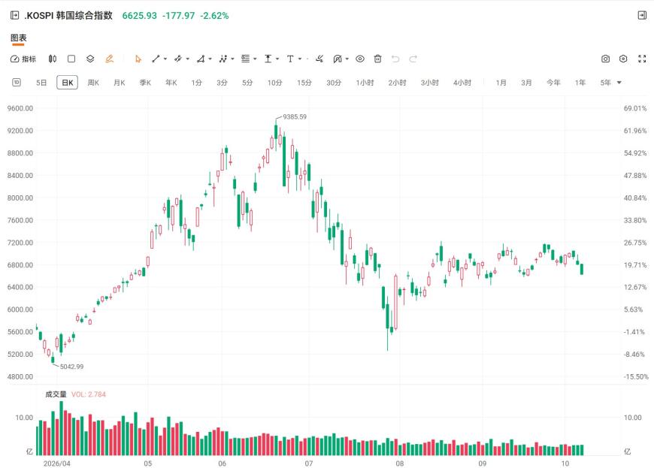Viewport: 654px width, 468px height.
Task: Select the trend line drawing tool
Action: 156,59
